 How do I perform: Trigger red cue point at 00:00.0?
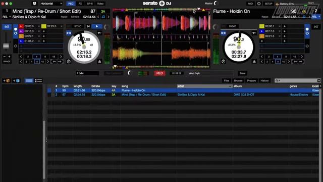[21, 26]
